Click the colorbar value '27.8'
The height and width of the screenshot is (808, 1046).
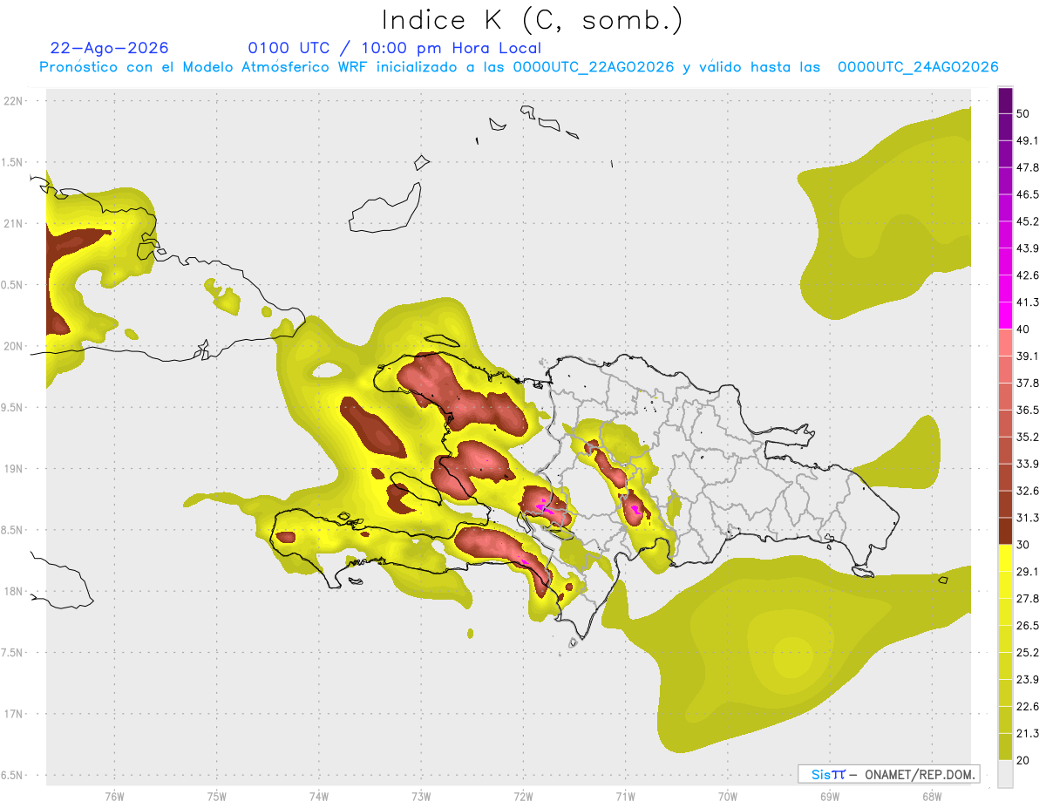click(1028, 599)
